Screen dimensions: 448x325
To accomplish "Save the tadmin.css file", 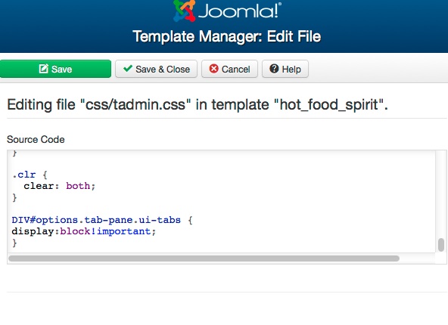I will [x=55, y=69].
